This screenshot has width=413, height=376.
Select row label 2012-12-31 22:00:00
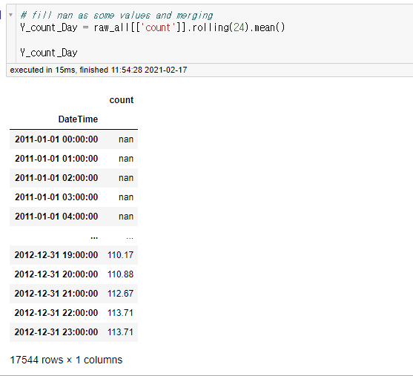pyautogui.click(x=56, y=313)
